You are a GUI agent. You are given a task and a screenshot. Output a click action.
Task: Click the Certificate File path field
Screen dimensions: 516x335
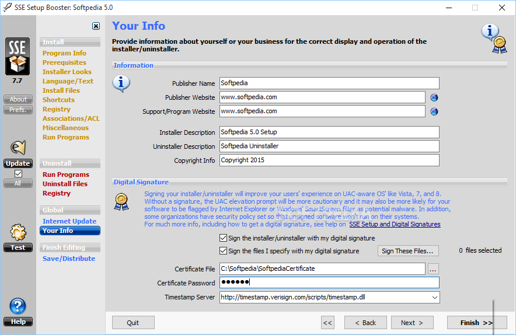point(322,269)
